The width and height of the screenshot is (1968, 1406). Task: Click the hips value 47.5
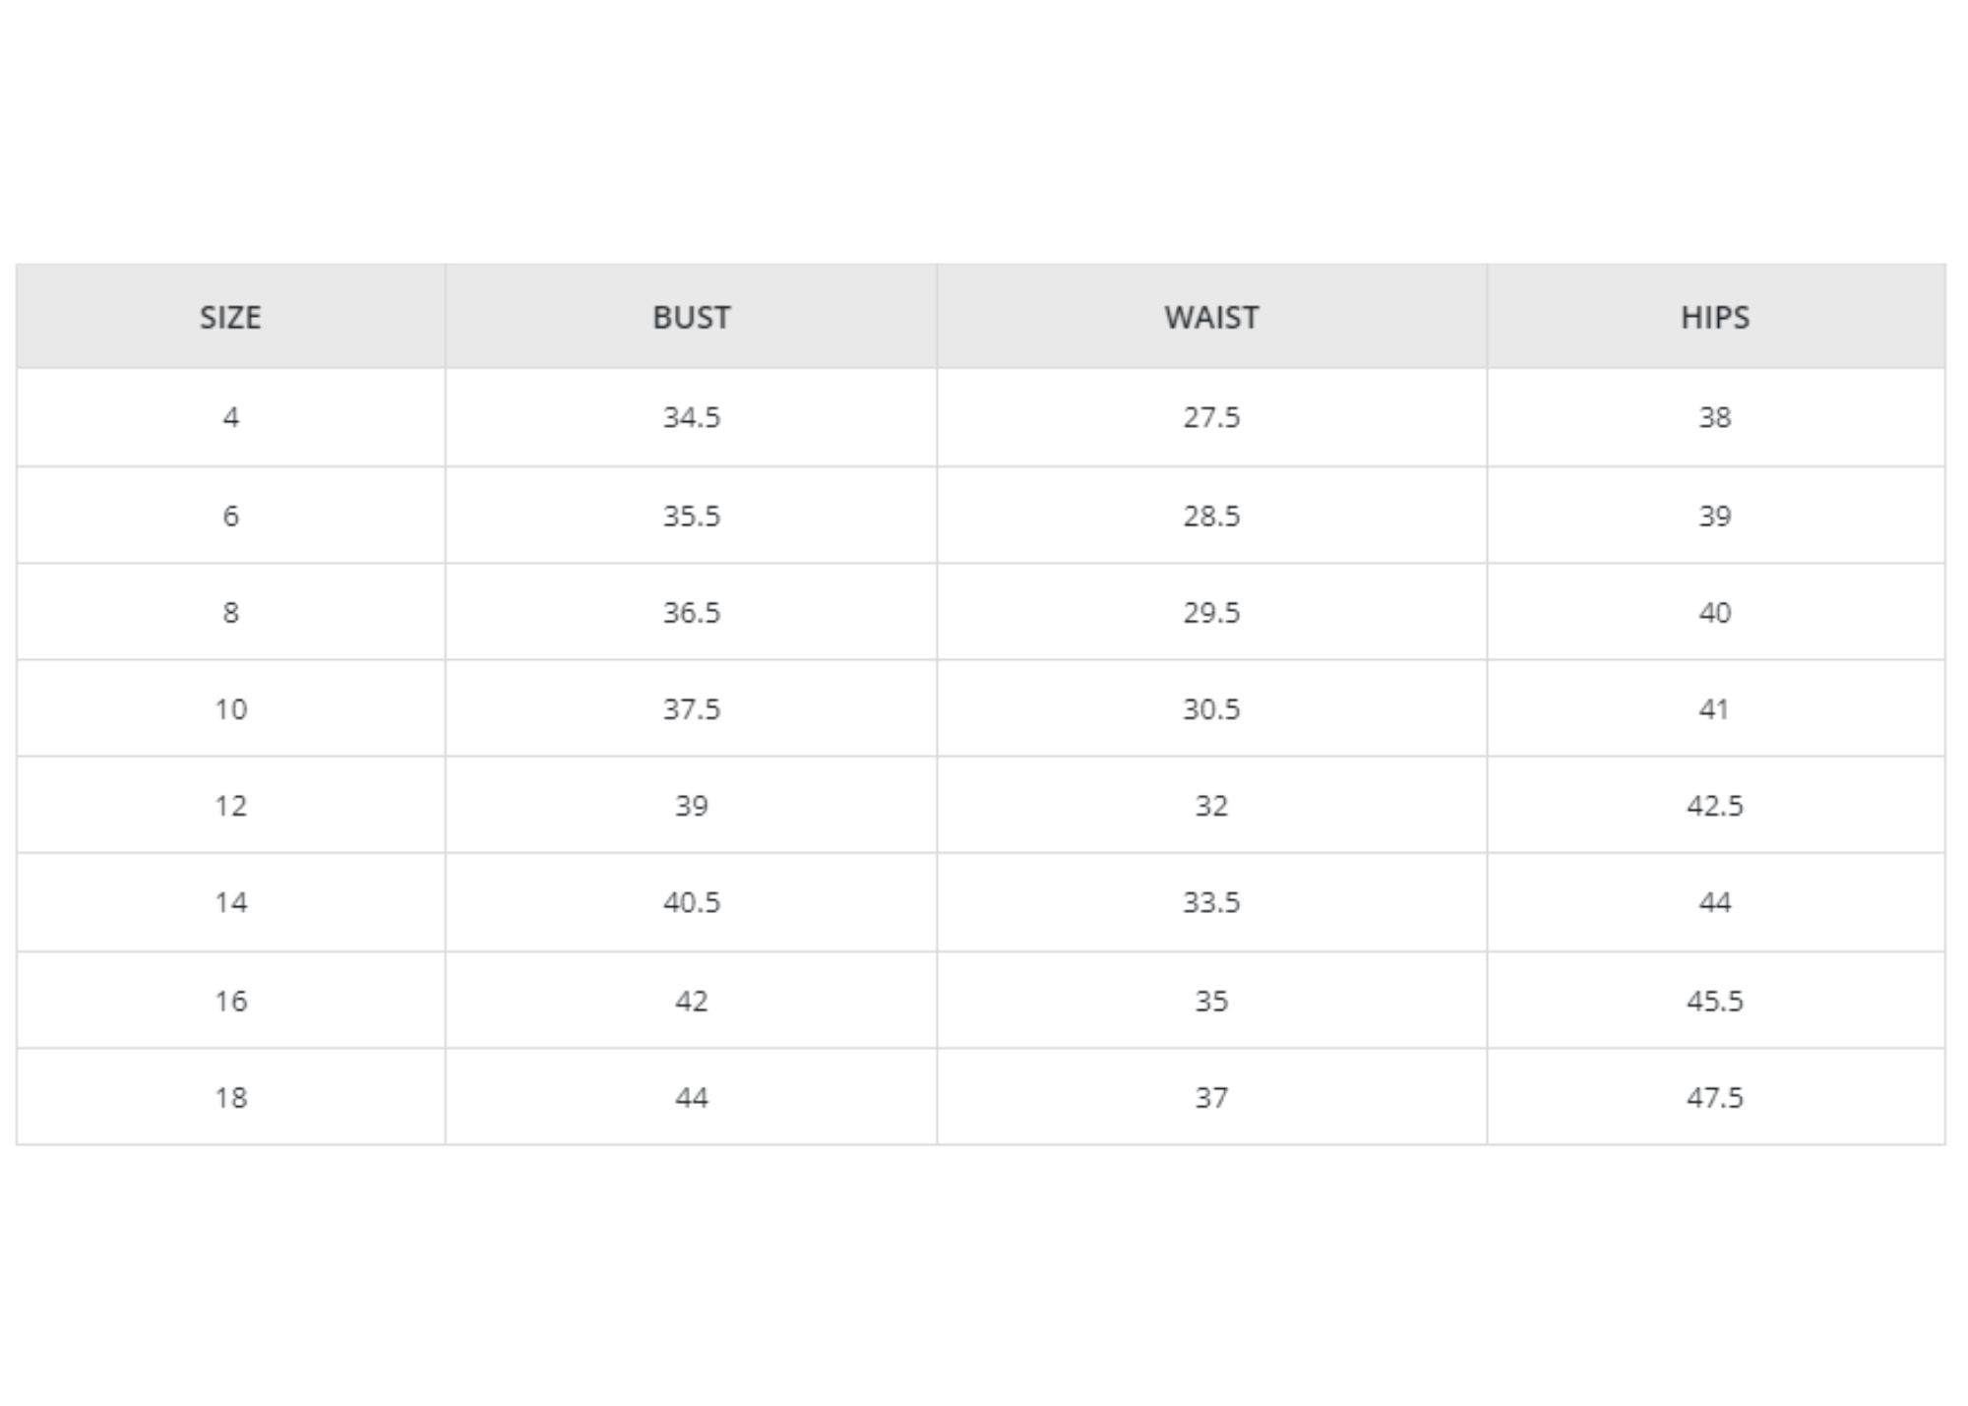tap(1715, 1097)
